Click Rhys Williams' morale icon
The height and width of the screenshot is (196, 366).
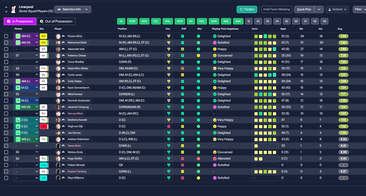click(198, 178)
